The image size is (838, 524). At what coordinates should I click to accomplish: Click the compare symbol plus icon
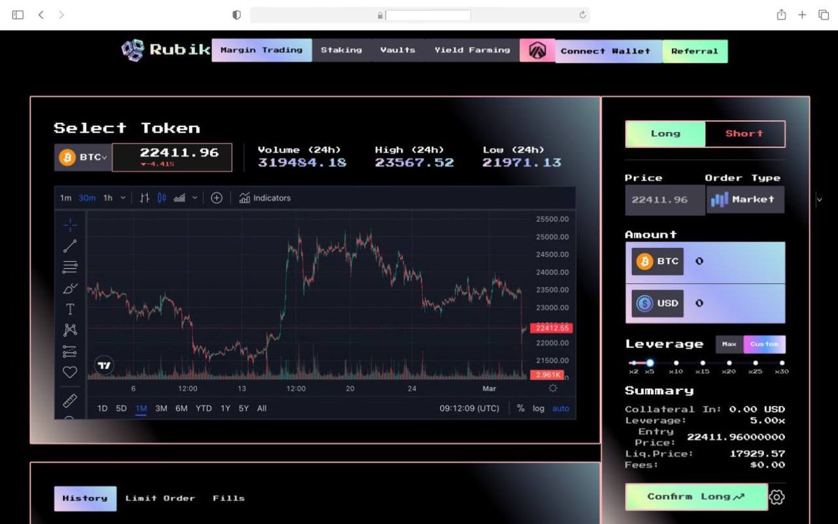[216, 198]
